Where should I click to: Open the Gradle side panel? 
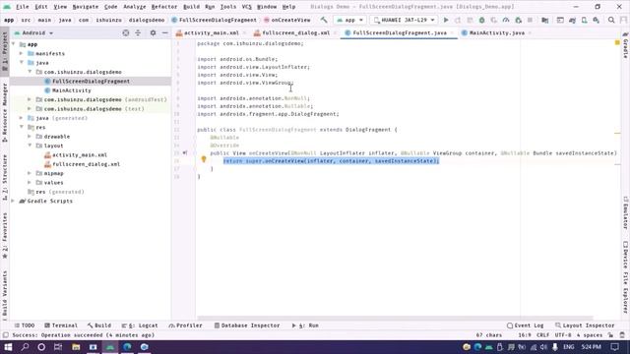[x=626, y=47]
